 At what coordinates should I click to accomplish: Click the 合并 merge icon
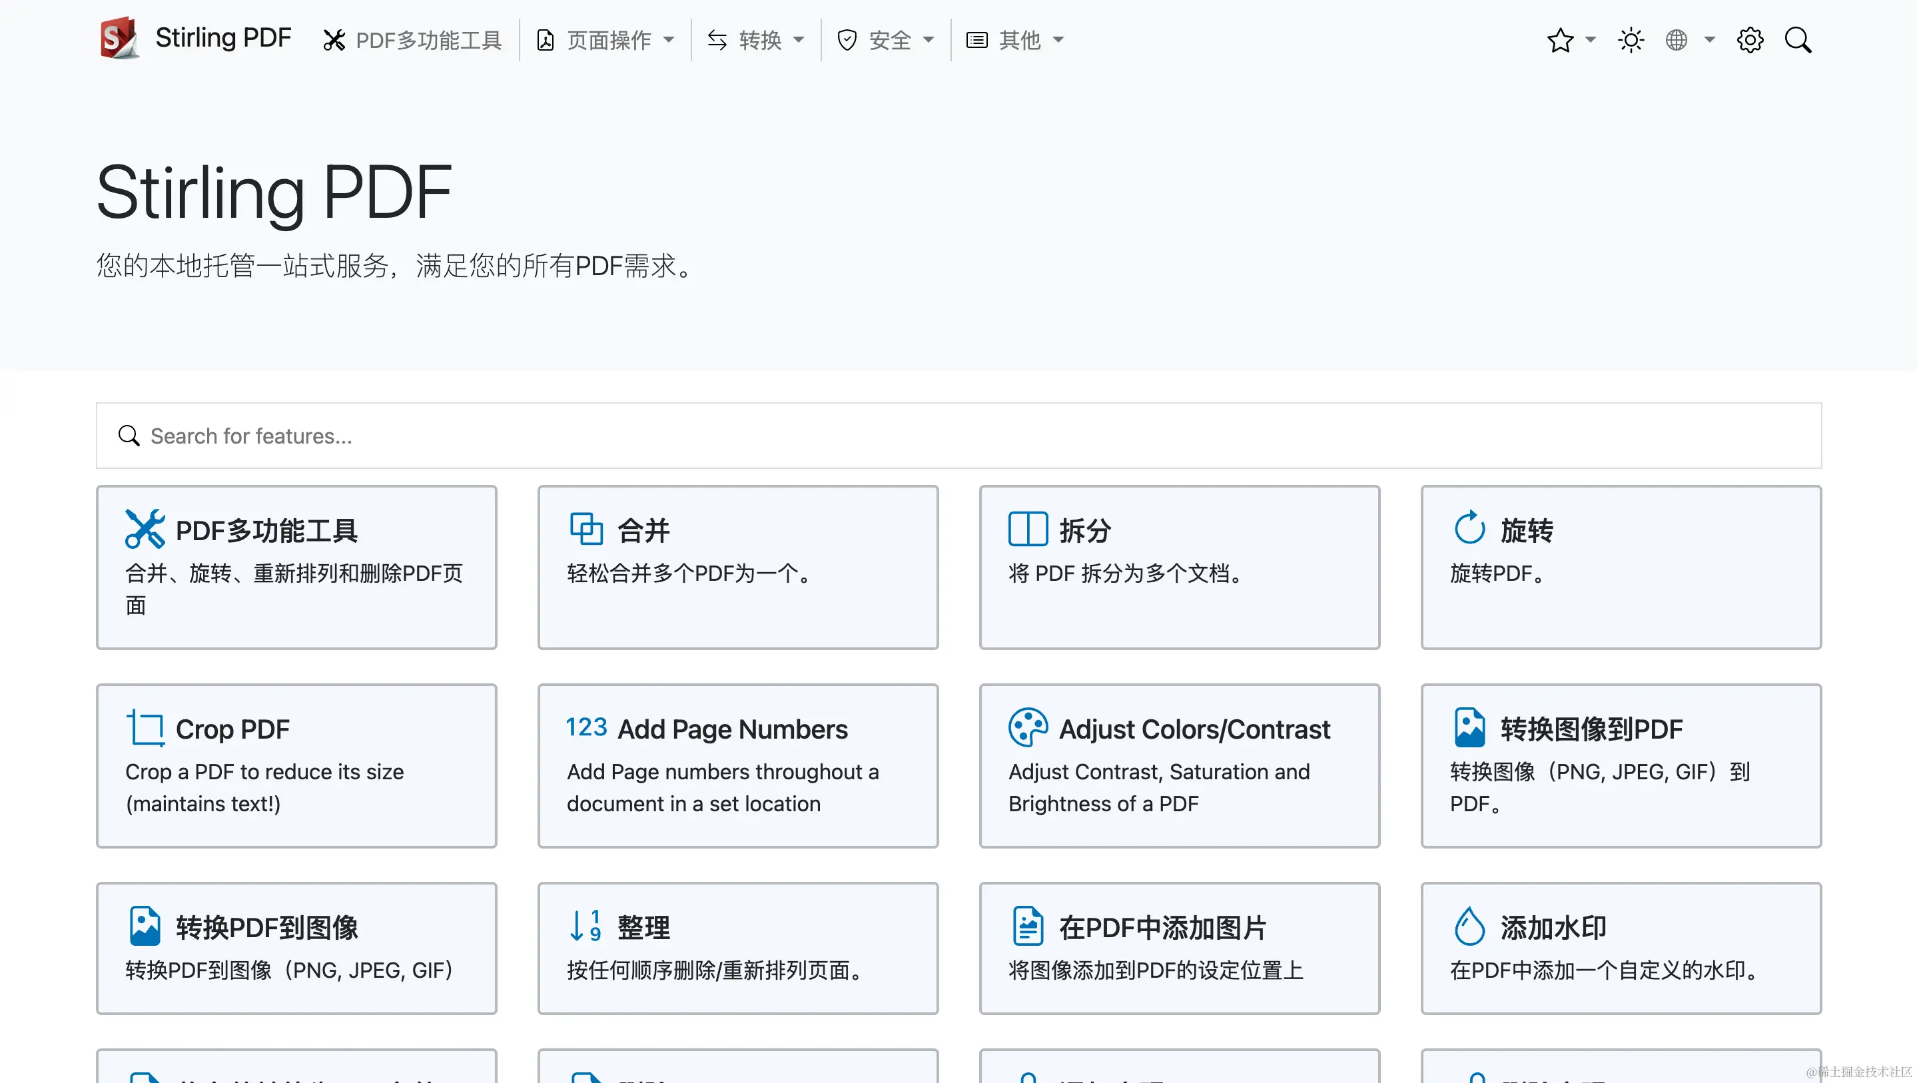point(586,528)
